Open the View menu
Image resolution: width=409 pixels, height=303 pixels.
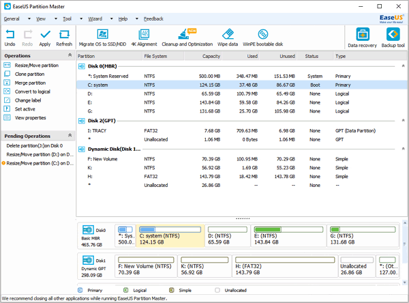point(41,19)
